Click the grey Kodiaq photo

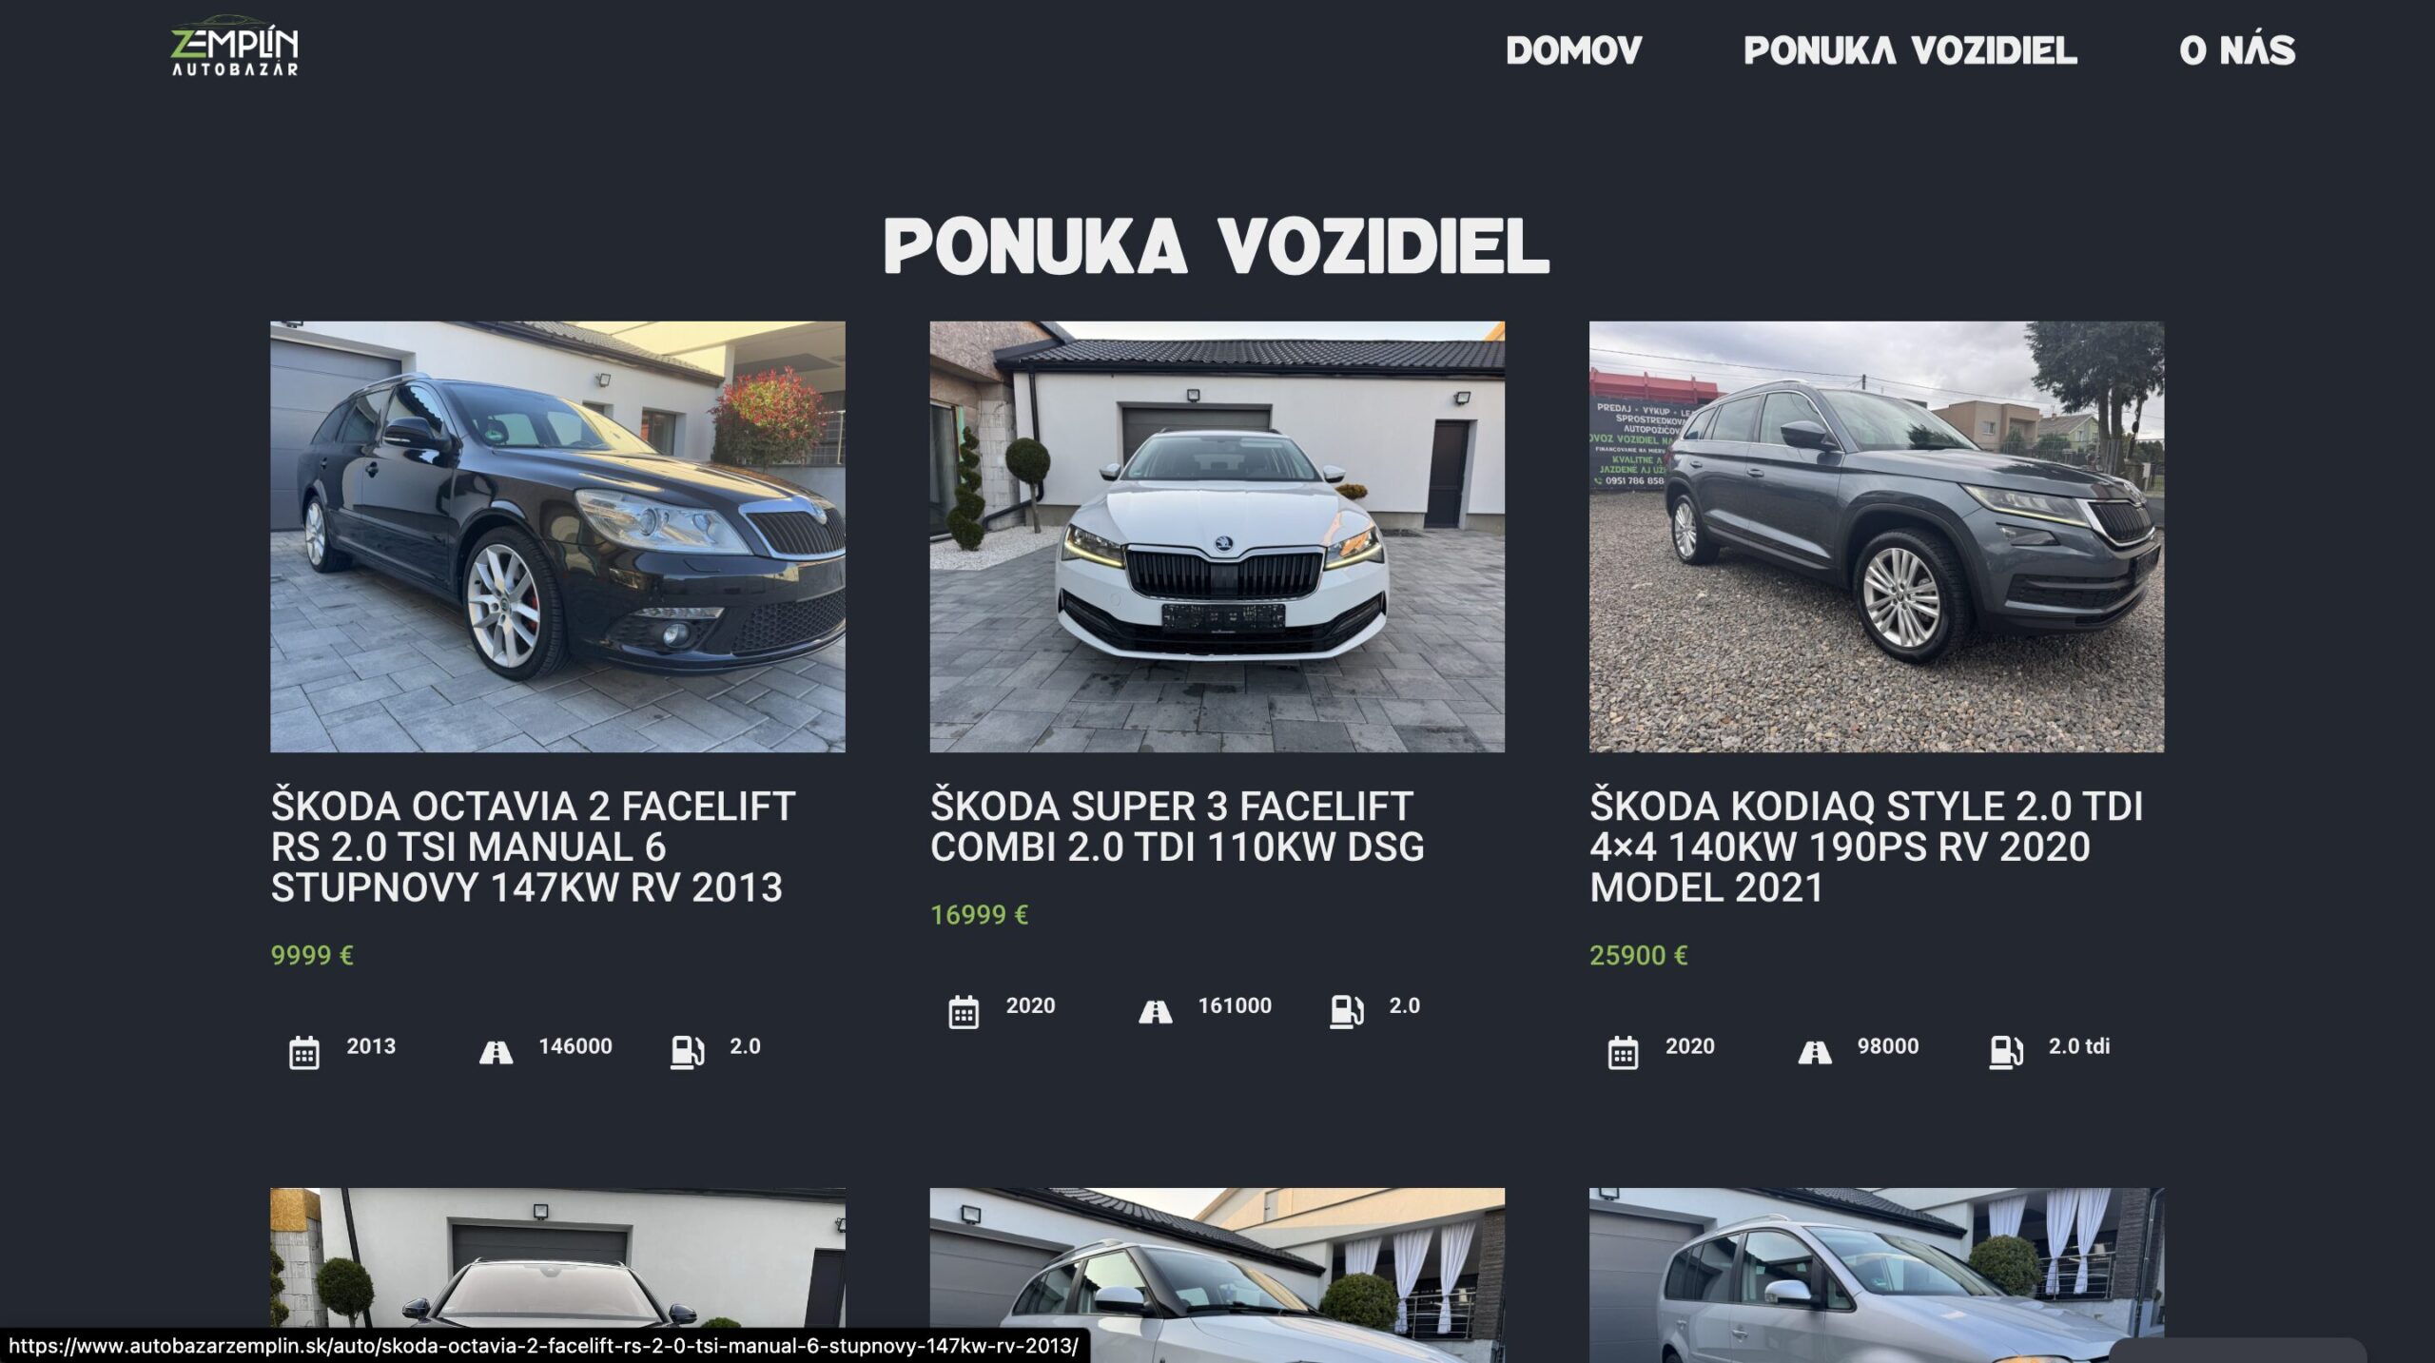point(1876,536)
